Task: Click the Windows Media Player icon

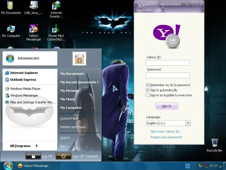Action: click(x=7, y=89)
